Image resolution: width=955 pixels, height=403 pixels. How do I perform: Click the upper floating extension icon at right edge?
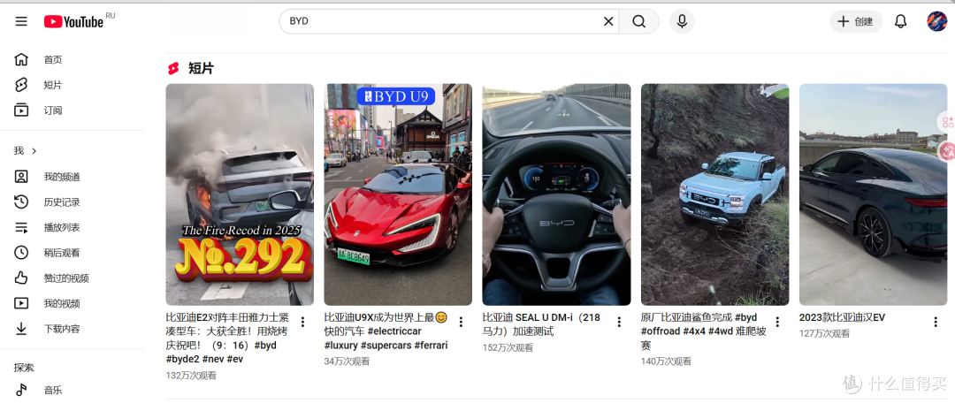[947, 122]
